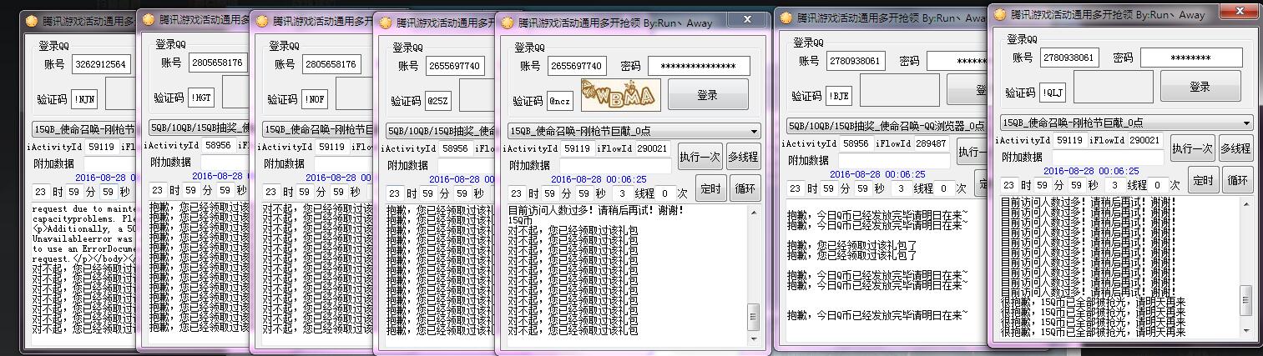This screenshot has height=356, width=1263.
Task: Click captcha field containing !QLJ
Action: (x=1053, y=93)
